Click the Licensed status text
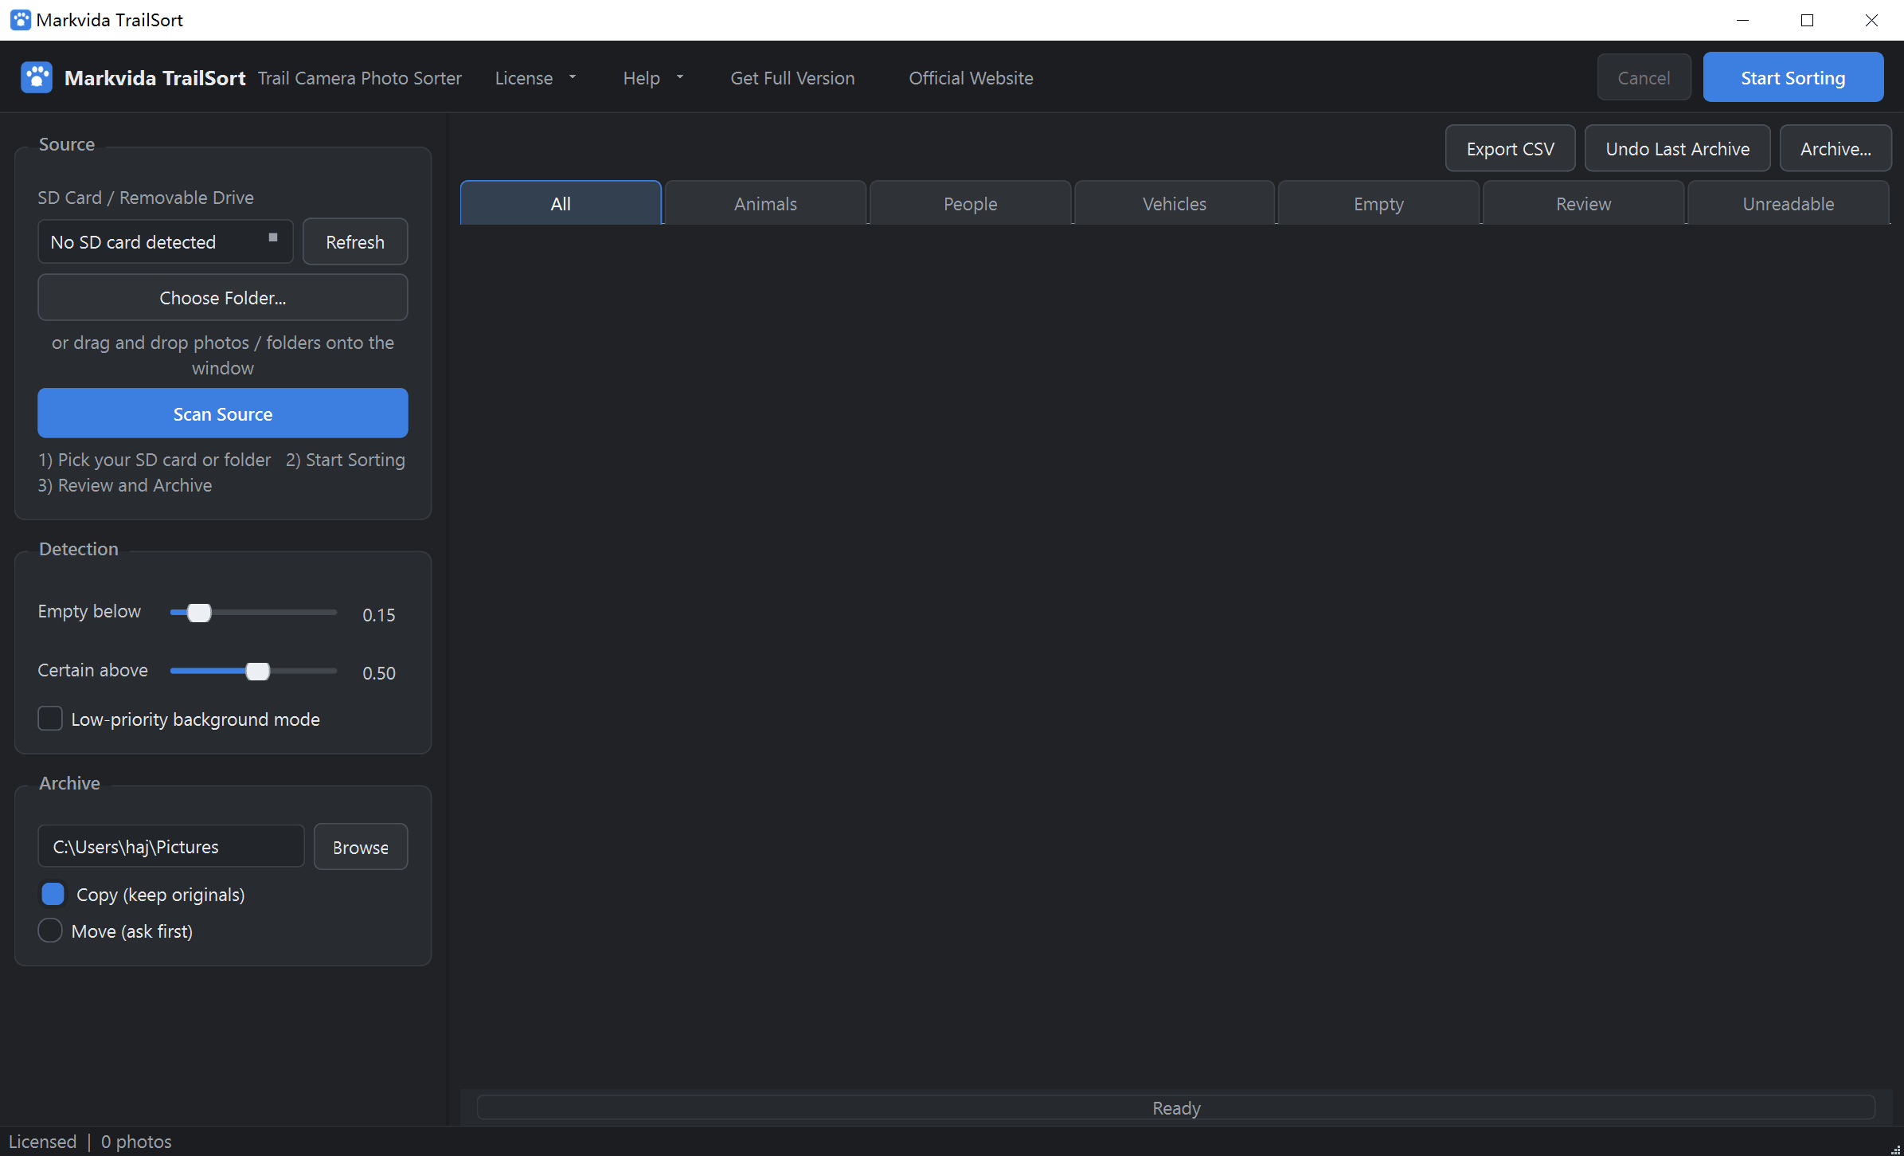This screenshot has height=1156, width=1904. [x=42, y=1141]
